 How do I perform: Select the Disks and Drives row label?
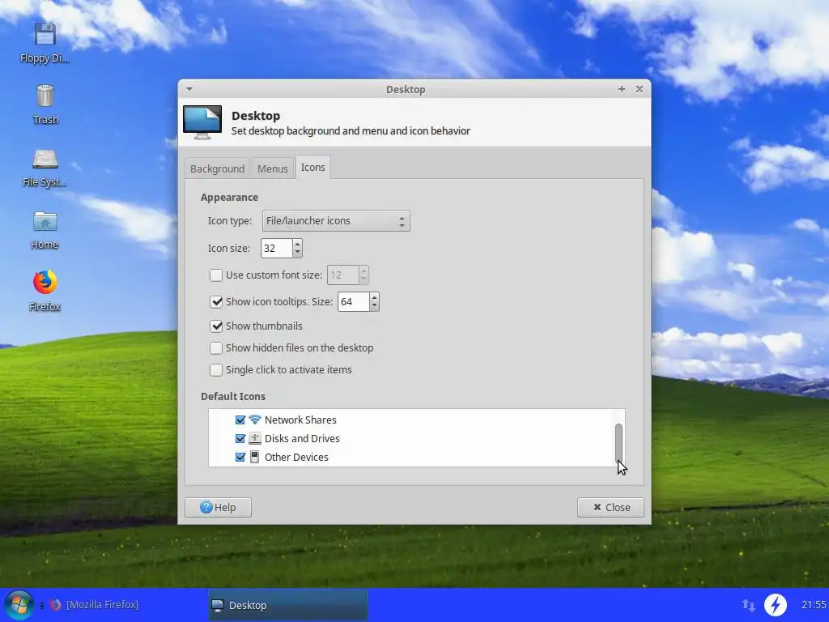[x=302, y=438]
